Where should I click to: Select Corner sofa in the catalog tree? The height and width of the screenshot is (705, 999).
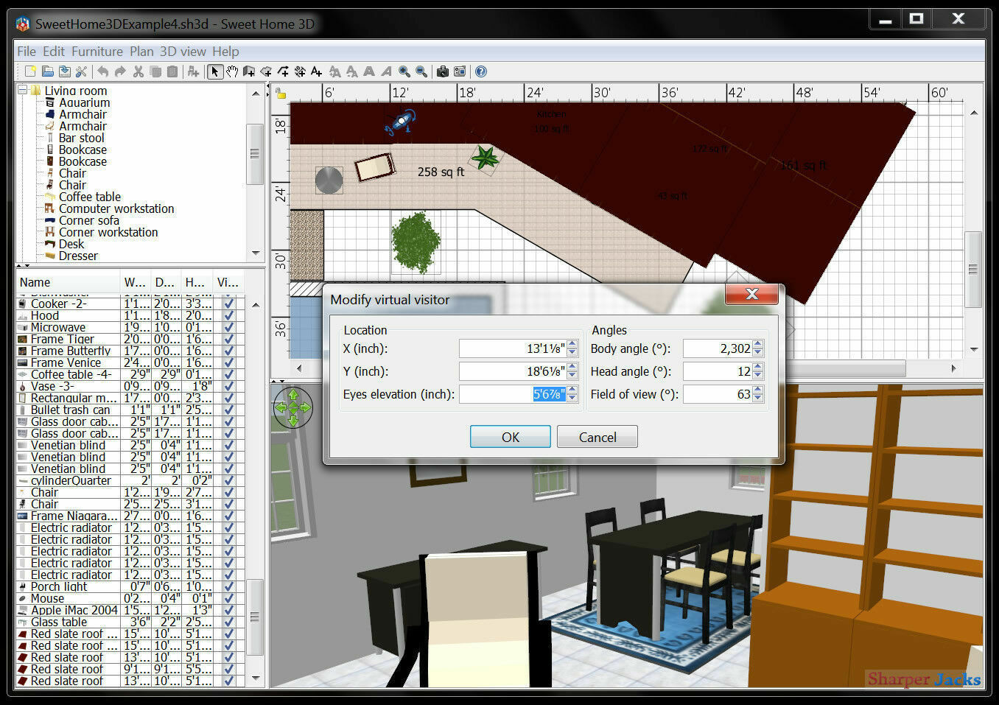(88, 220)
